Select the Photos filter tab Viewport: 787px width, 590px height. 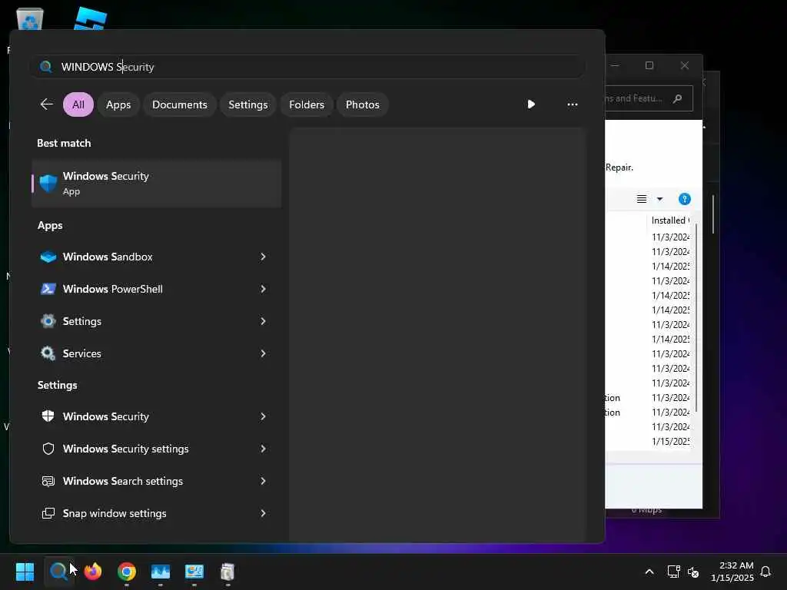pyautogui.click(x=363, y=104)
